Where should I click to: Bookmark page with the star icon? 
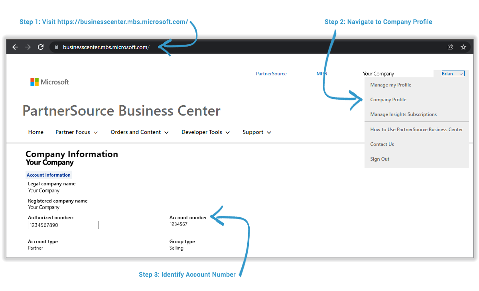click(x=463, y=47)
